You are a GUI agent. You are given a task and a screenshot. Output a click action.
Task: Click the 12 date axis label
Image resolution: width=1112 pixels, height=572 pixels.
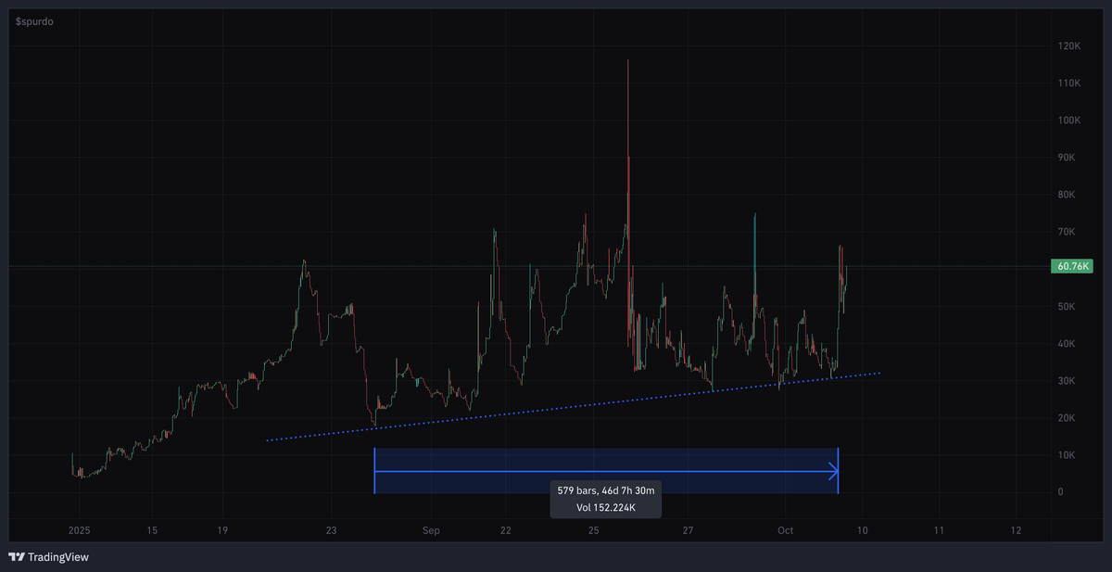tap(1016, 531)
